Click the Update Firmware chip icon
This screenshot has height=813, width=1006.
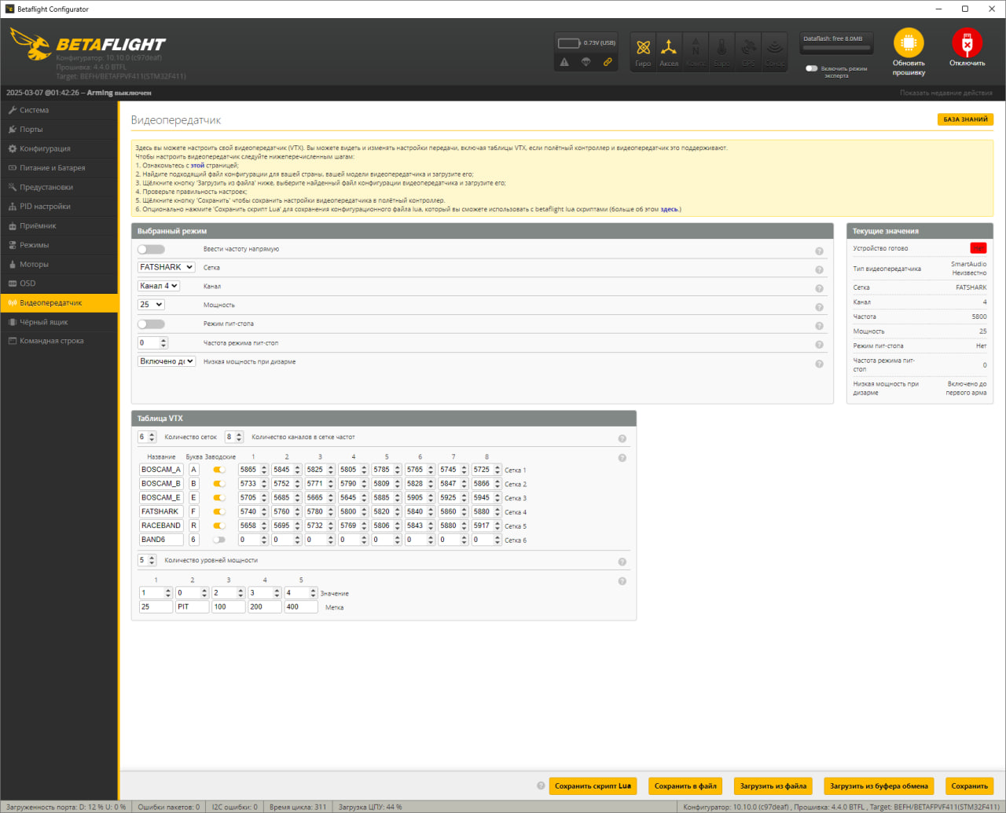point(909,43)
